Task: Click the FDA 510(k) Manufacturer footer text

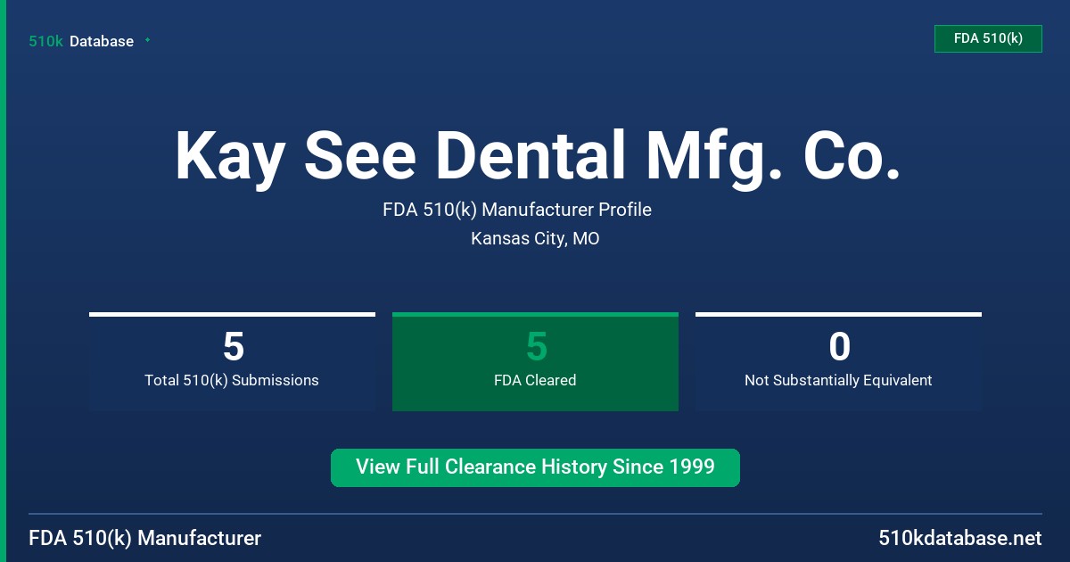Action: pyautogui.click(x=145, y=538)
